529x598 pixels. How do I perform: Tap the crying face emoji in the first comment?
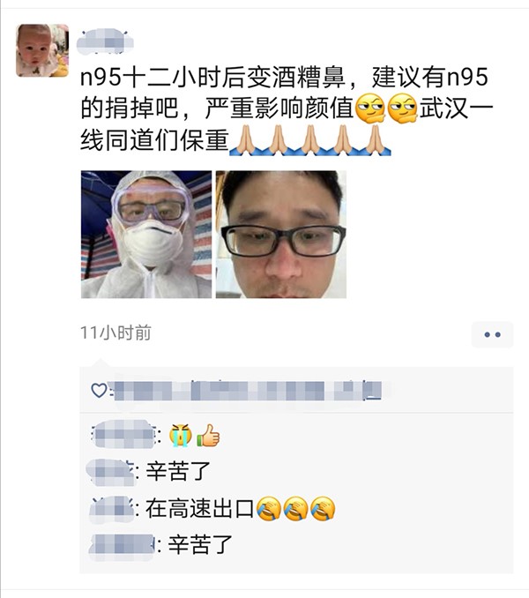(x=181, y=435)
